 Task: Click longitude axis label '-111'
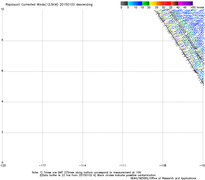122,166
